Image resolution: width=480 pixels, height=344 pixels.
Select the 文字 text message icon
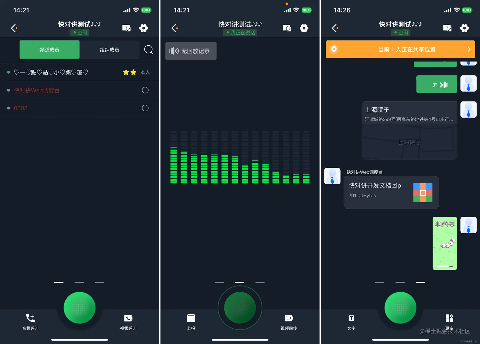coord(351,321)
